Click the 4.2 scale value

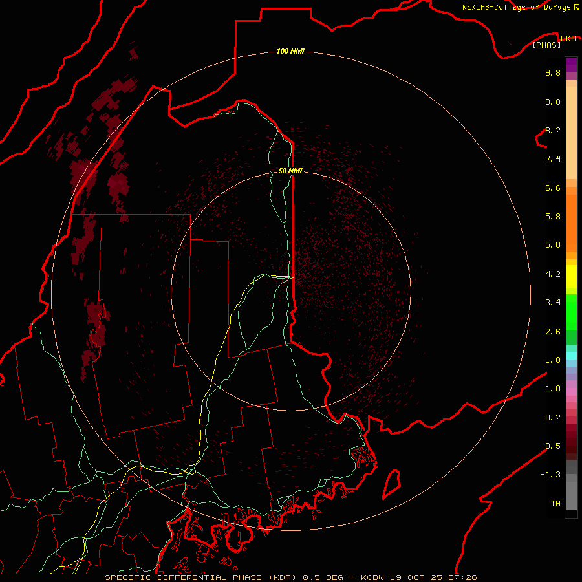coord(553,274)
